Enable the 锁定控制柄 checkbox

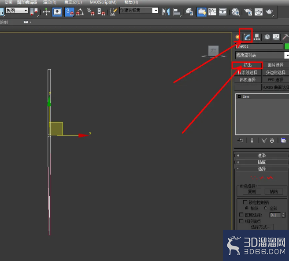[x=245, y=202]
